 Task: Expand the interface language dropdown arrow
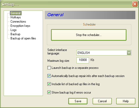[129, 53]
